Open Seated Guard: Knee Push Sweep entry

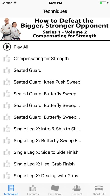coord(55,82)
